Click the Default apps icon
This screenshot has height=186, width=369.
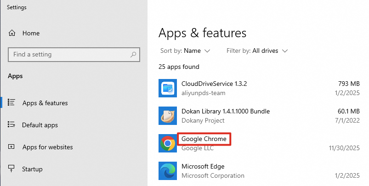tap(12, 125)
